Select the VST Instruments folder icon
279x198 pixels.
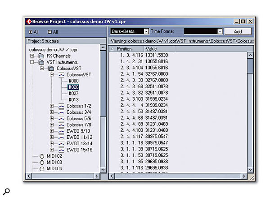tap(41, 62)
